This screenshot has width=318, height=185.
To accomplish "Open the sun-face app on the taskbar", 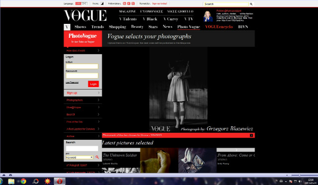I will (x=48, y=181).
